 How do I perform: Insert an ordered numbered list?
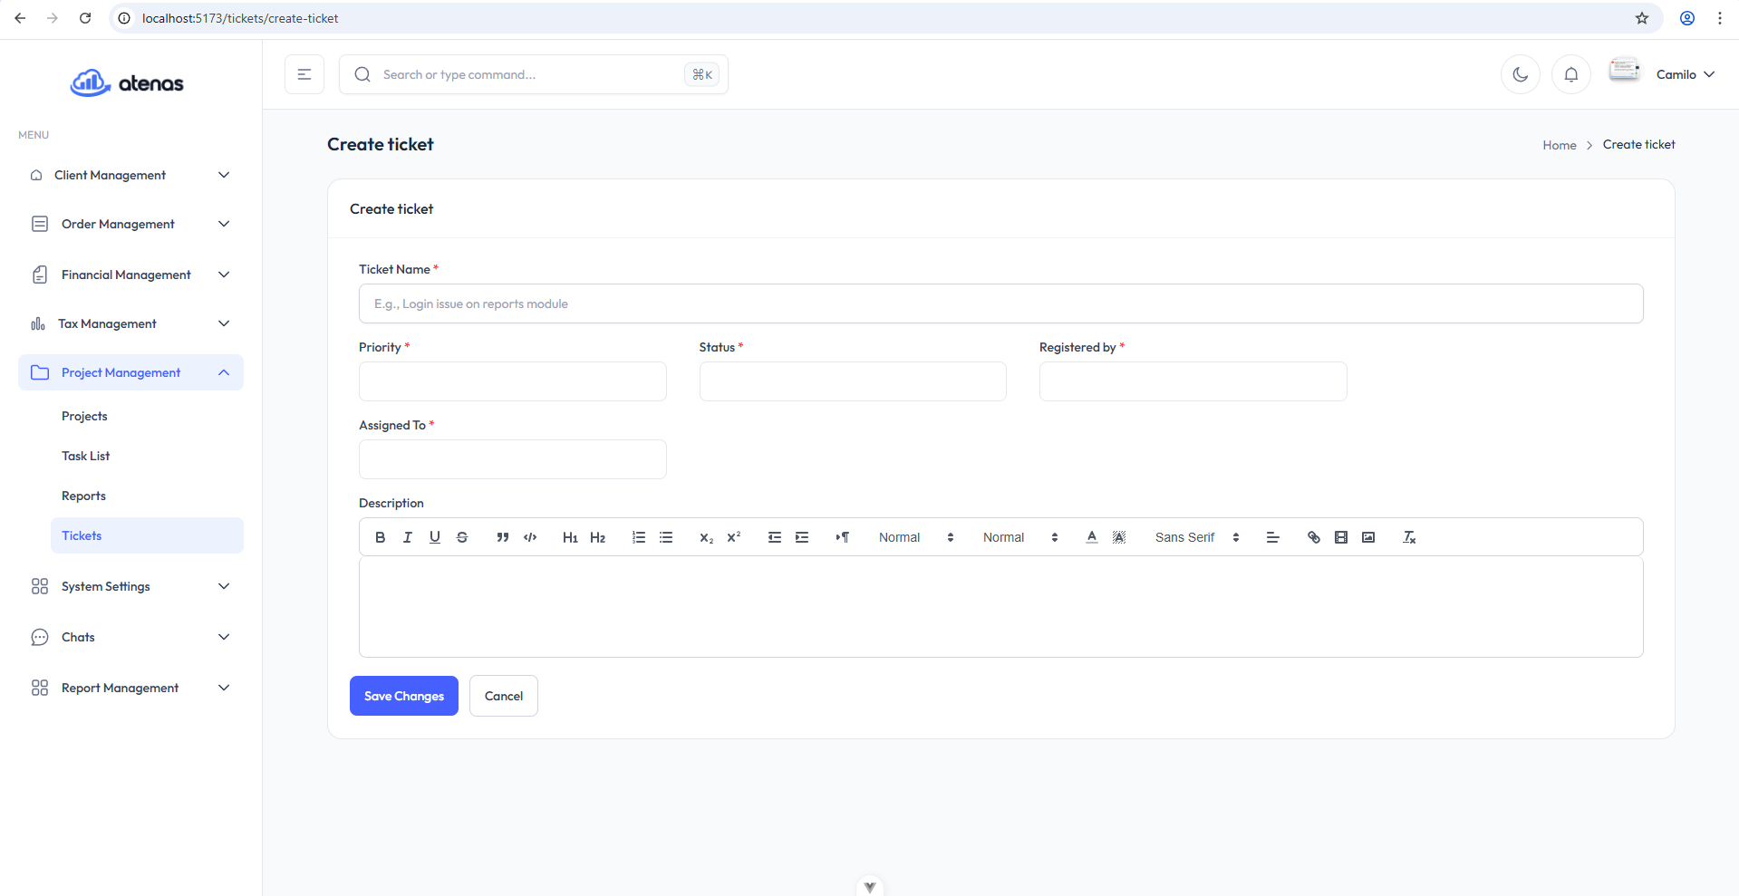[639, 537]
